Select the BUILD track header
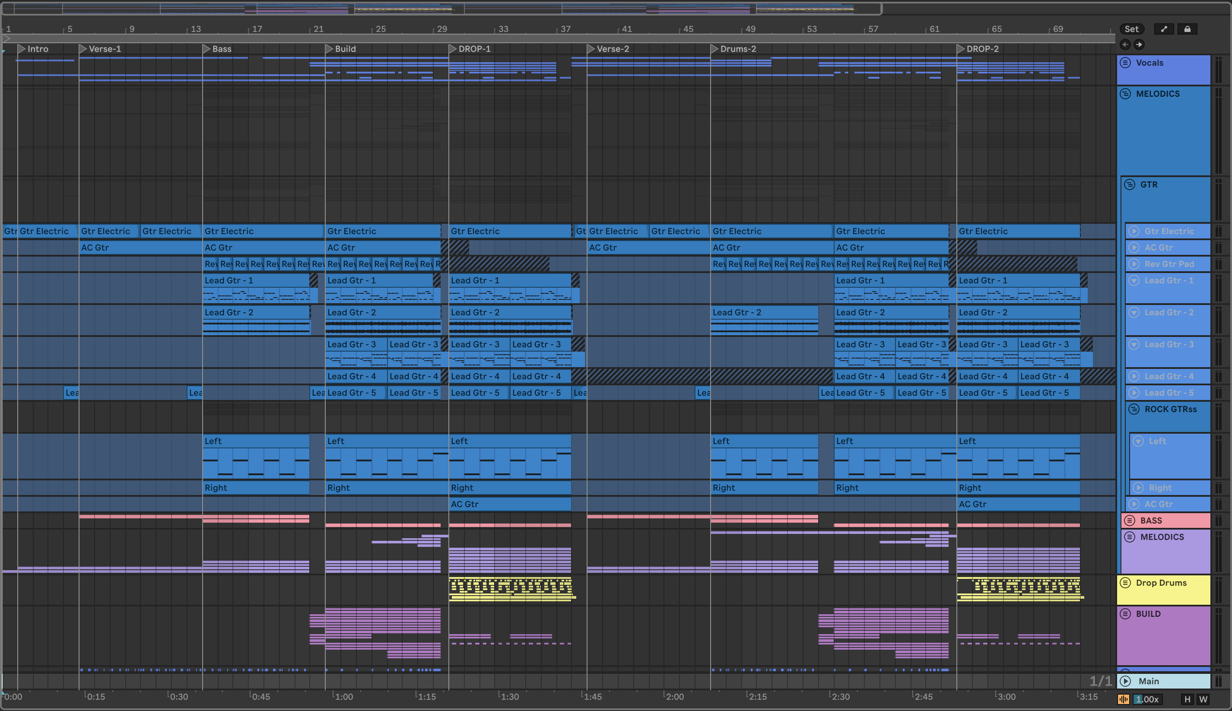 [1164, 636]
